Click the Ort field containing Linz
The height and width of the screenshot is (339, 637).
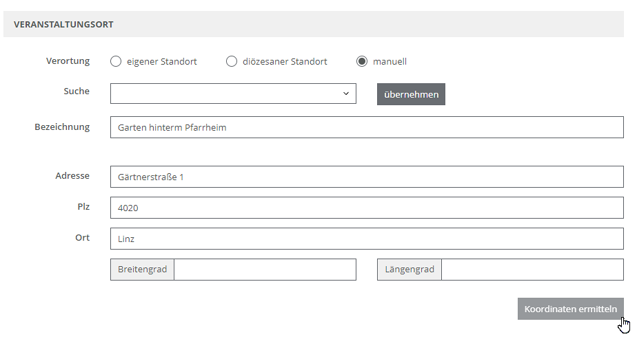(367, 239)
